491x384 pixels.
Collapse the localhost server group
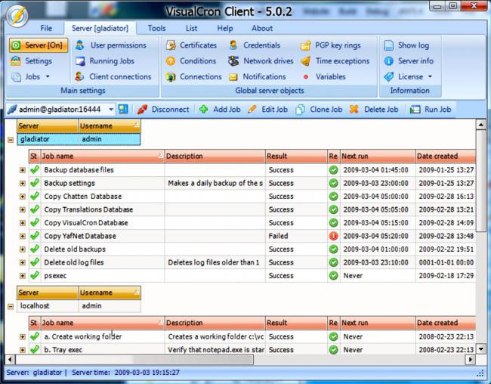[x=11, y=307]
